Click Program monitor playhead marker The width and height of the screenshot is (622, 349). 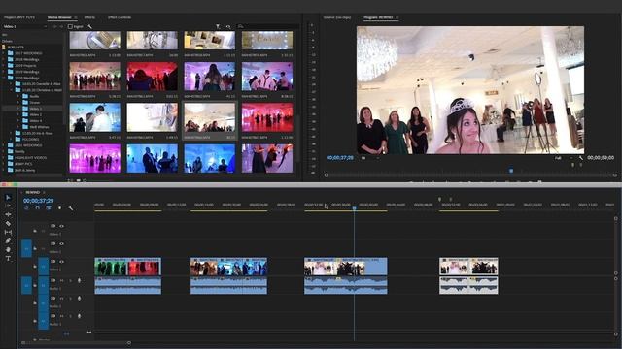[511, 171]
